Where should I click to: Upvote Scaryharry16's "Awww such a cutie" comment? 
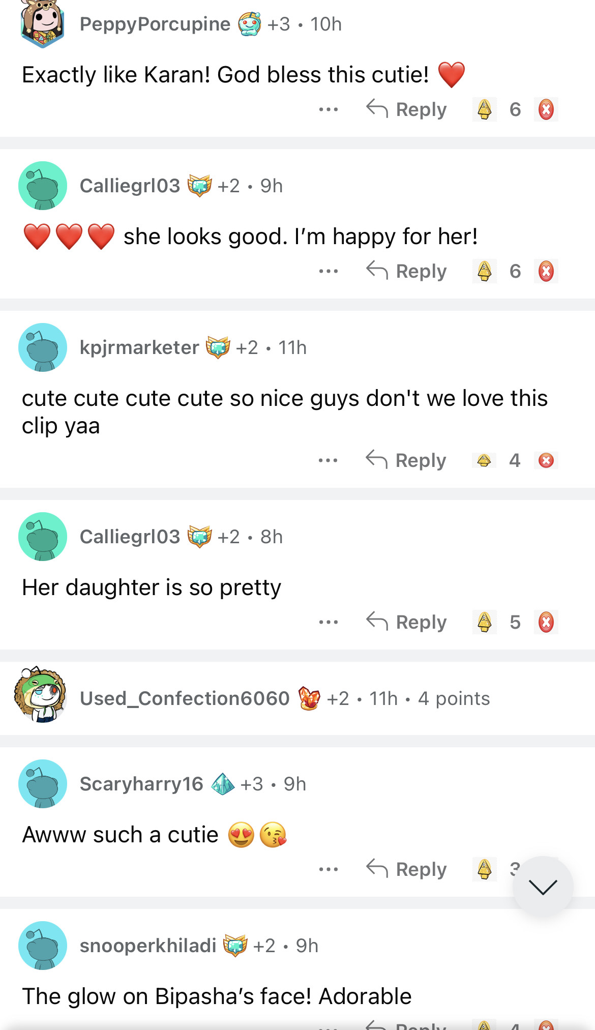(x=484, y=869)
